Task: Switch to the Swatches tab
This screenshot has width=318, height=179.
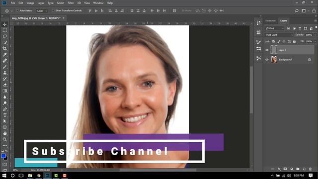Action: 270,21
